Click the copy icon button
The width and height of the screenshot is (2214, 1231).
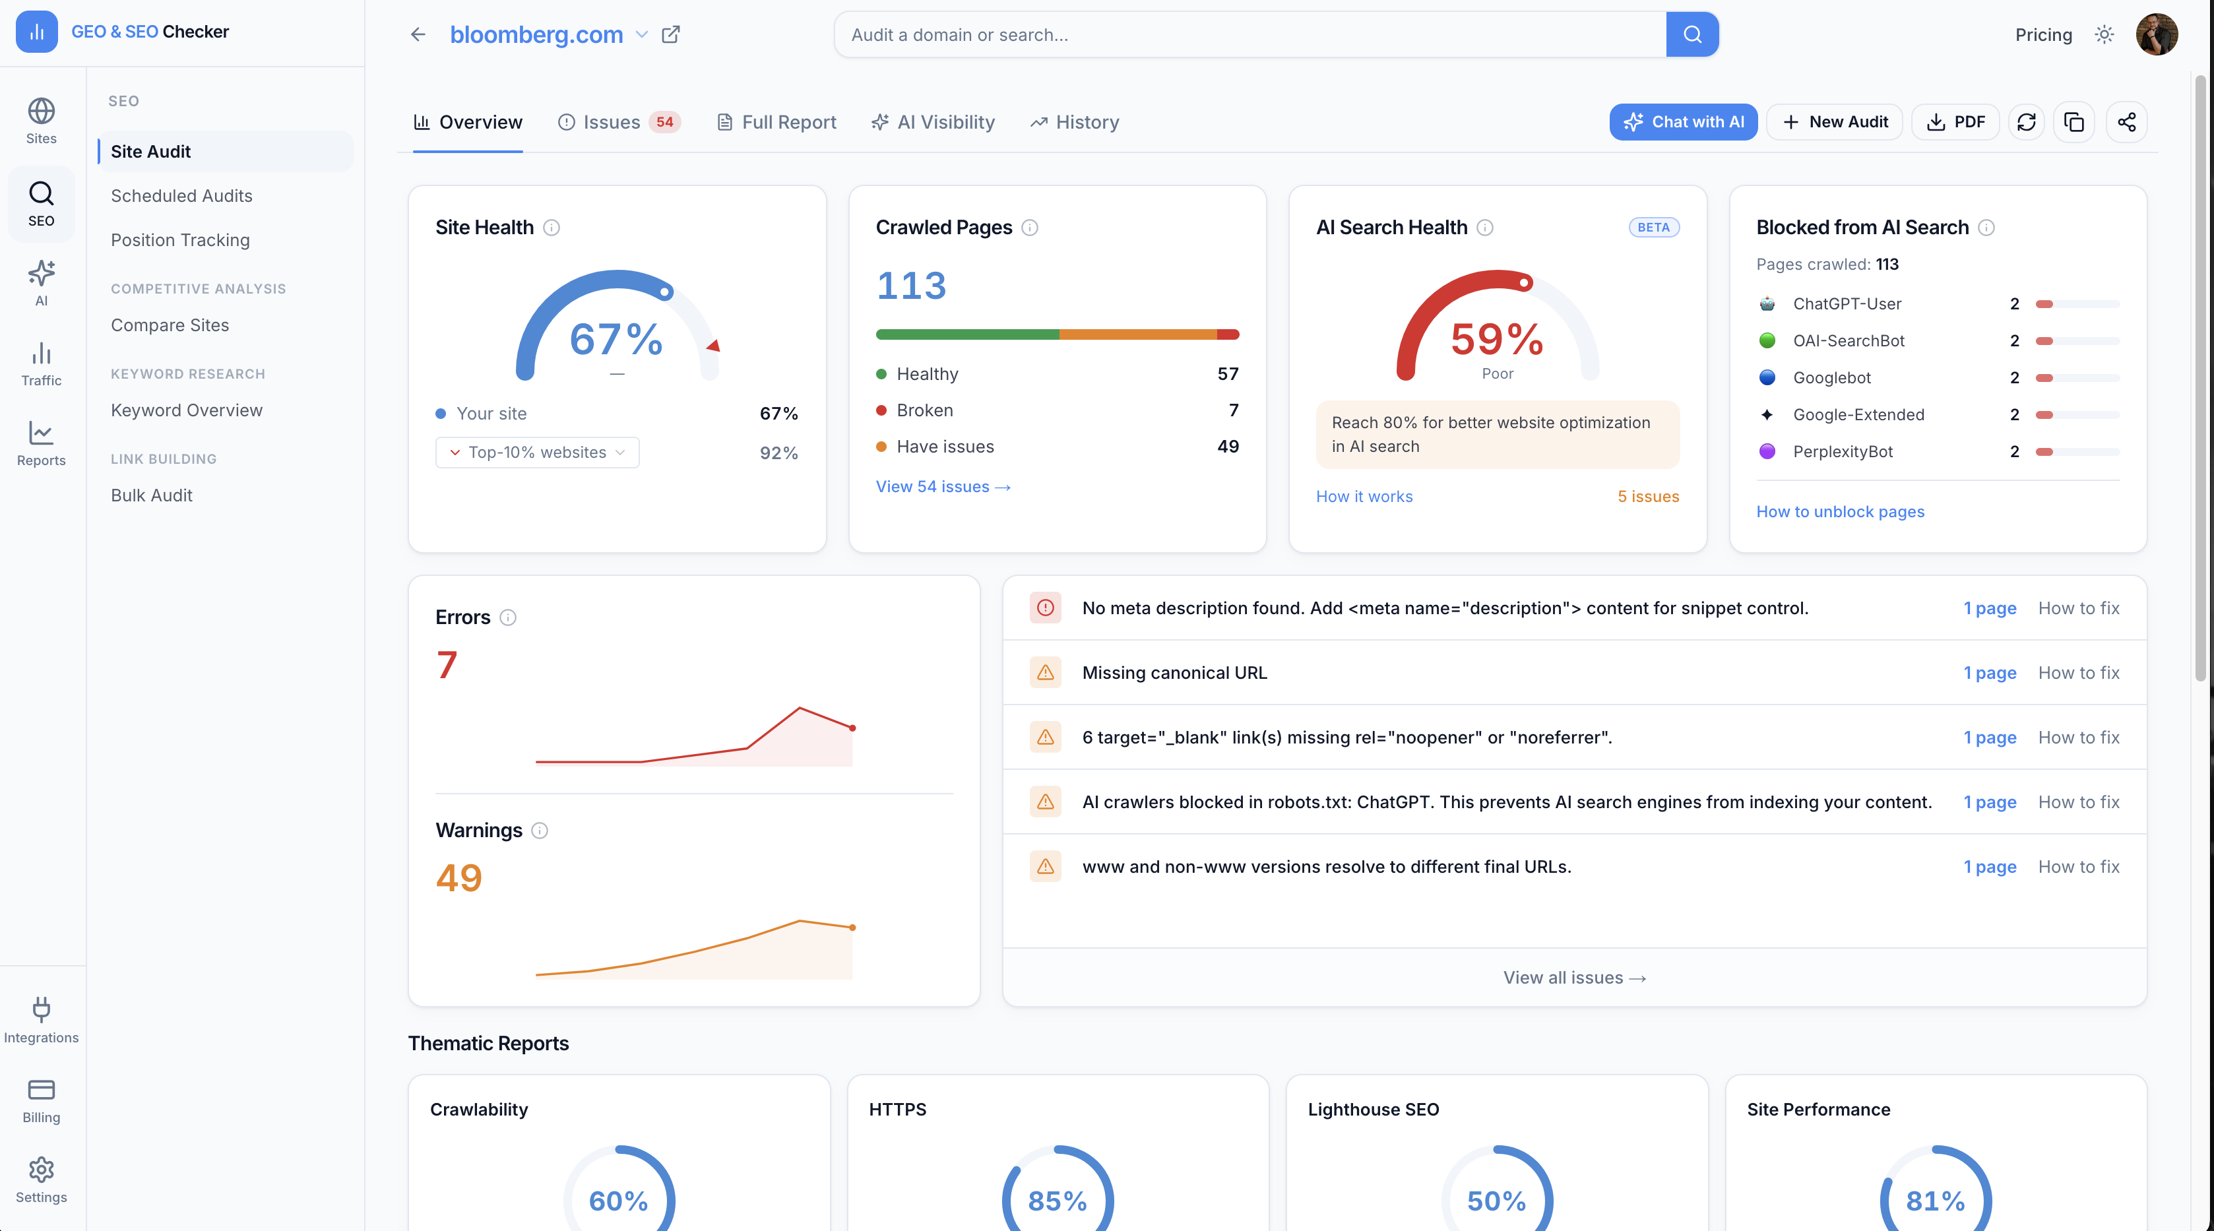coord(2074,122)
